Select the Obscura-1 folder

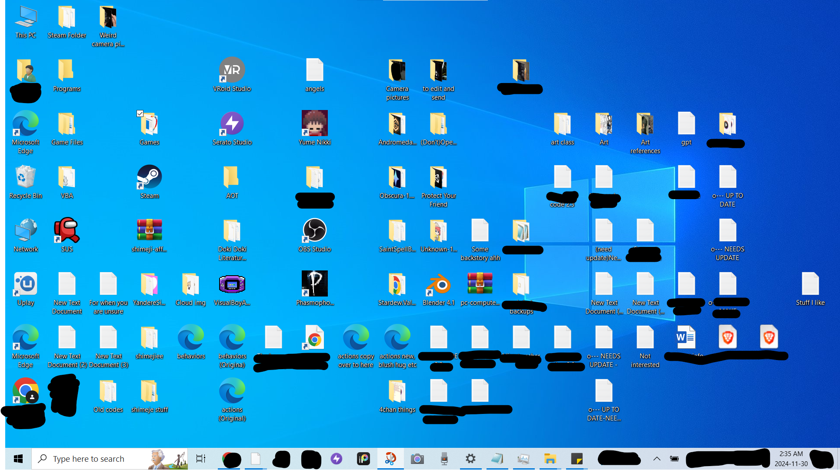[397, 182]
